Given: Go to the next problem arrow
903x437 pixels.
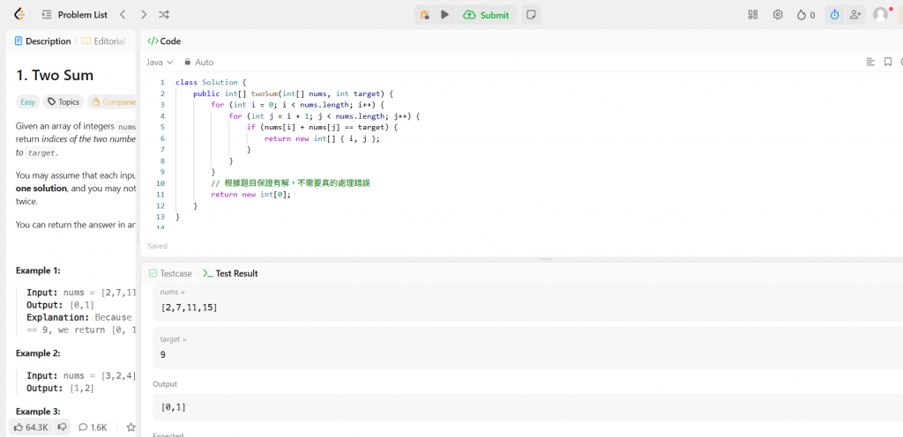Looking at the screenshot, I should [144, 15].
